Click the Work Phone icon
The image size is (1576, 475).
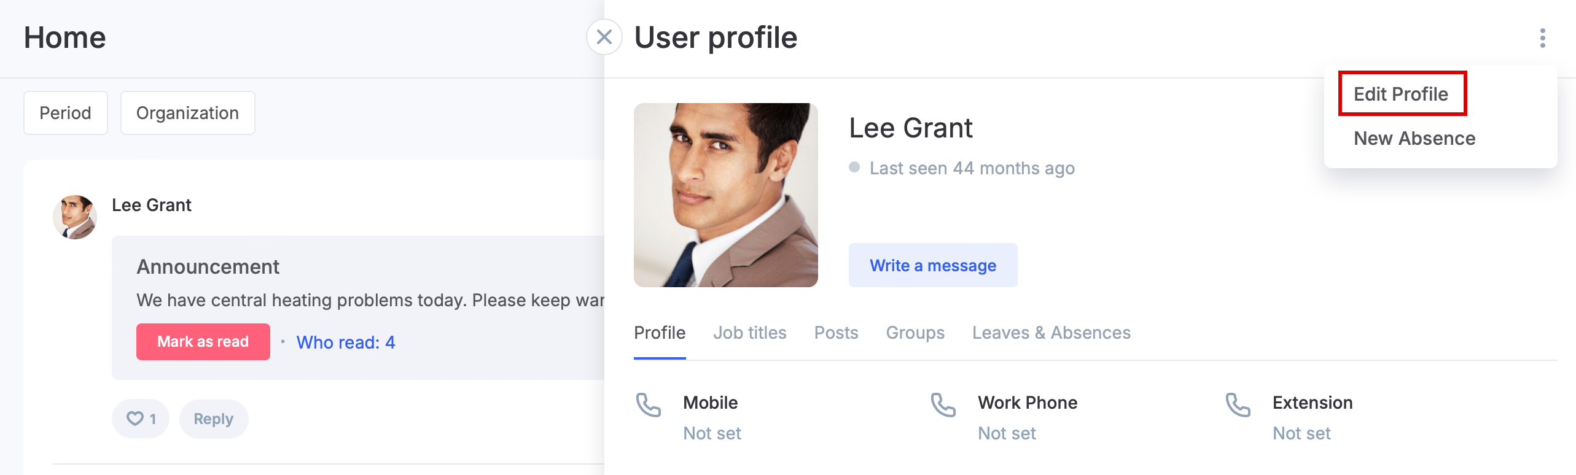(x=943, y=405)
